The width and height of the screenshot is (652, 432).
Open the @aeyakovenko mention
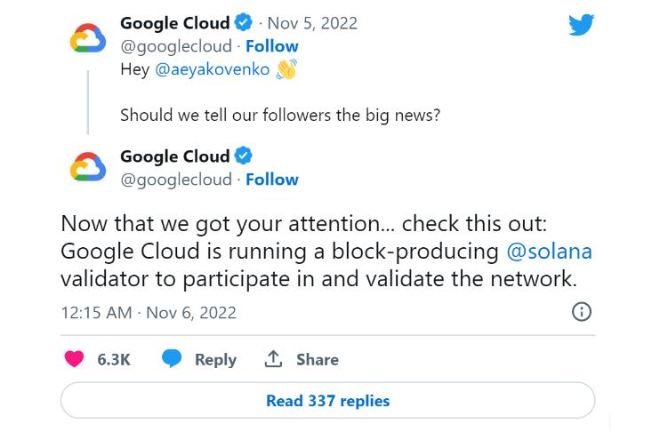click(212, 69)
